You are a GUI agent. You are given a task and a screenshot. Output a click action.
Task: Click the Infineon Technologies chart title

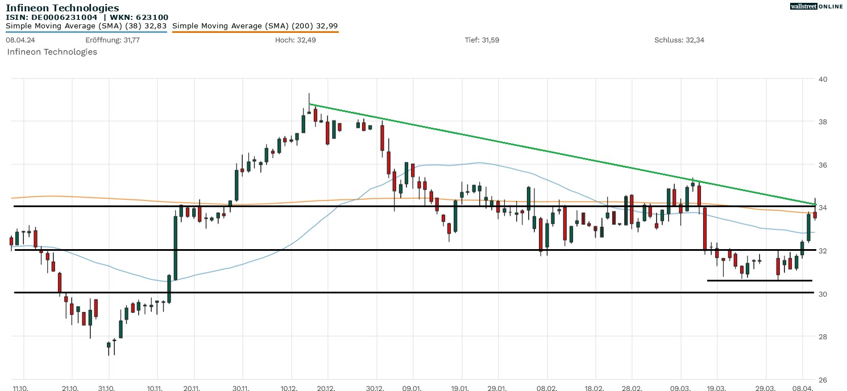[x=63, y=8]
